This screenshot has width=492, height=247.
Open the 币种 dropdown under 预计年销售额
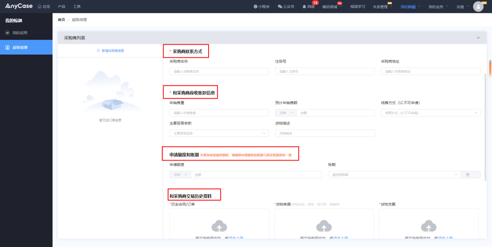coord(286,113)
